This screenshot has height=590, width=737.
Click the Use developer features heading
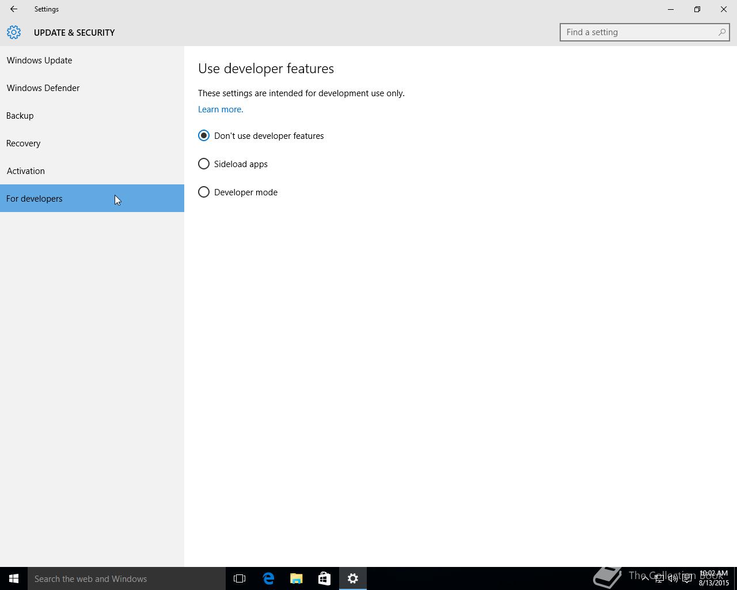tap(266, 69)
